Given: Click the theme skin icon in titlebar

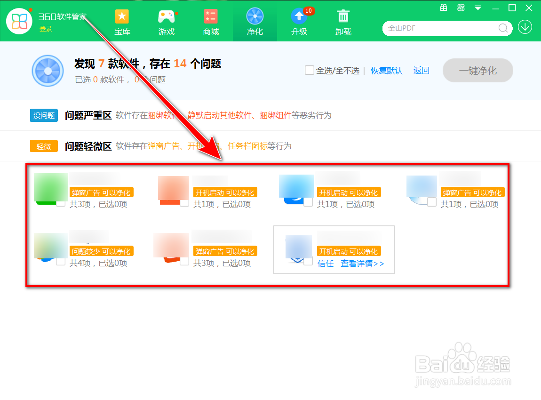Looking at the screenshot, I should click(x=461, y=8).
